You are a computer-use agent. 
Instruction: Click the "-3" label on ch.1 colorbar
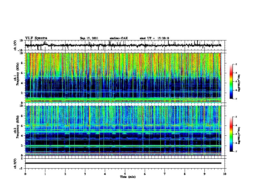pos(235,64)
